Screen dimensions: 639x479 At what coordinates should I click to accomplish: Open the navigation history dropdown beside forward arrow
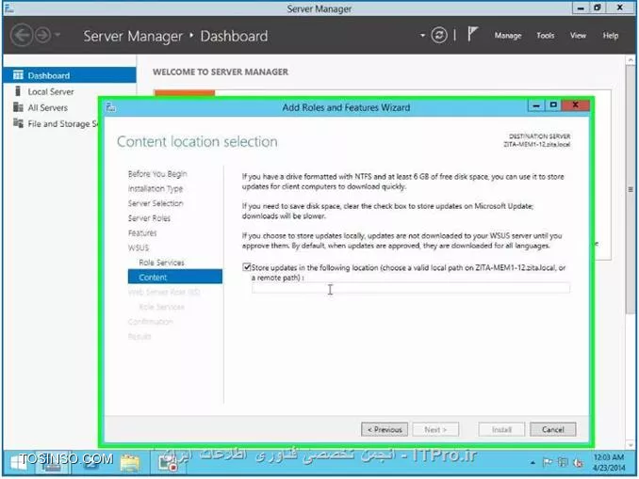pyautogui.click(x=57, y=35)
